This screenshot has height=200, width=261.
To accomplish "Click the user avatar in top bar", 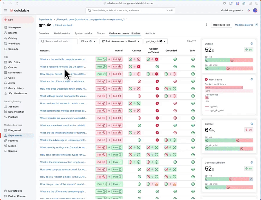I will point(255,10).
